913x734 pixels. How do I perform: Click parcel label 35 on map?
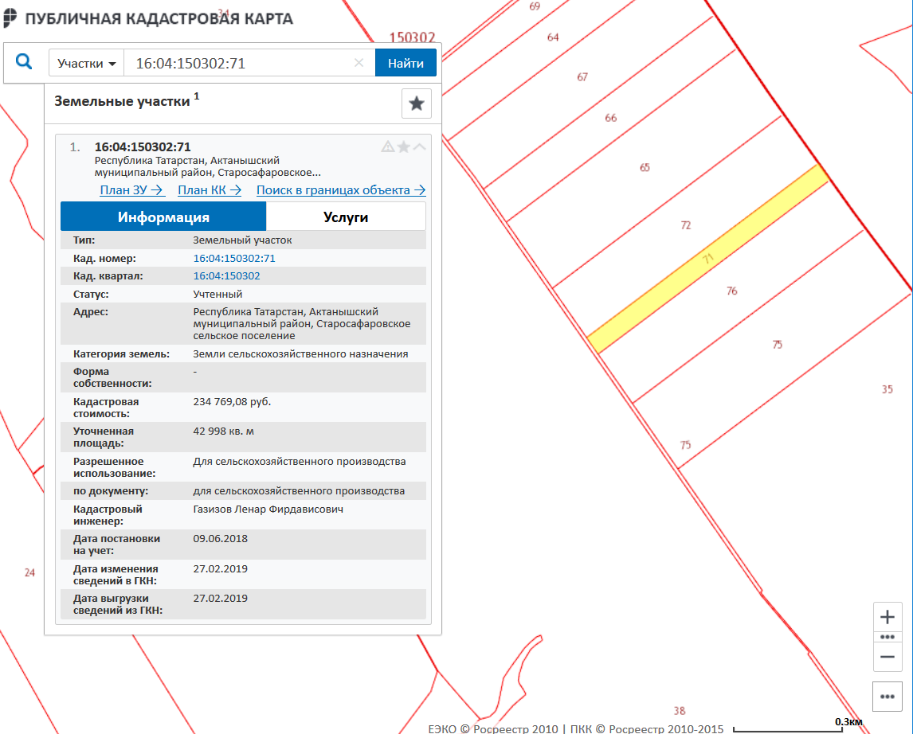click(x=887, y=389)
